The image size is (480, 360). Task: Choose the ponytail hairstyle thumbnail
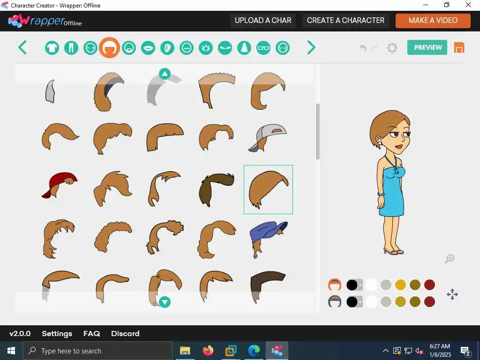click(x=165, y=288)
